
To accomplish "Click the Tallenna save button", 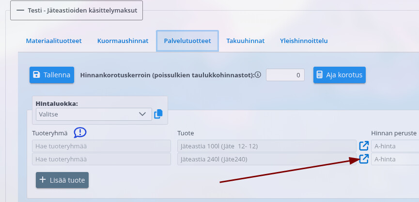I will tap(52, 75).
